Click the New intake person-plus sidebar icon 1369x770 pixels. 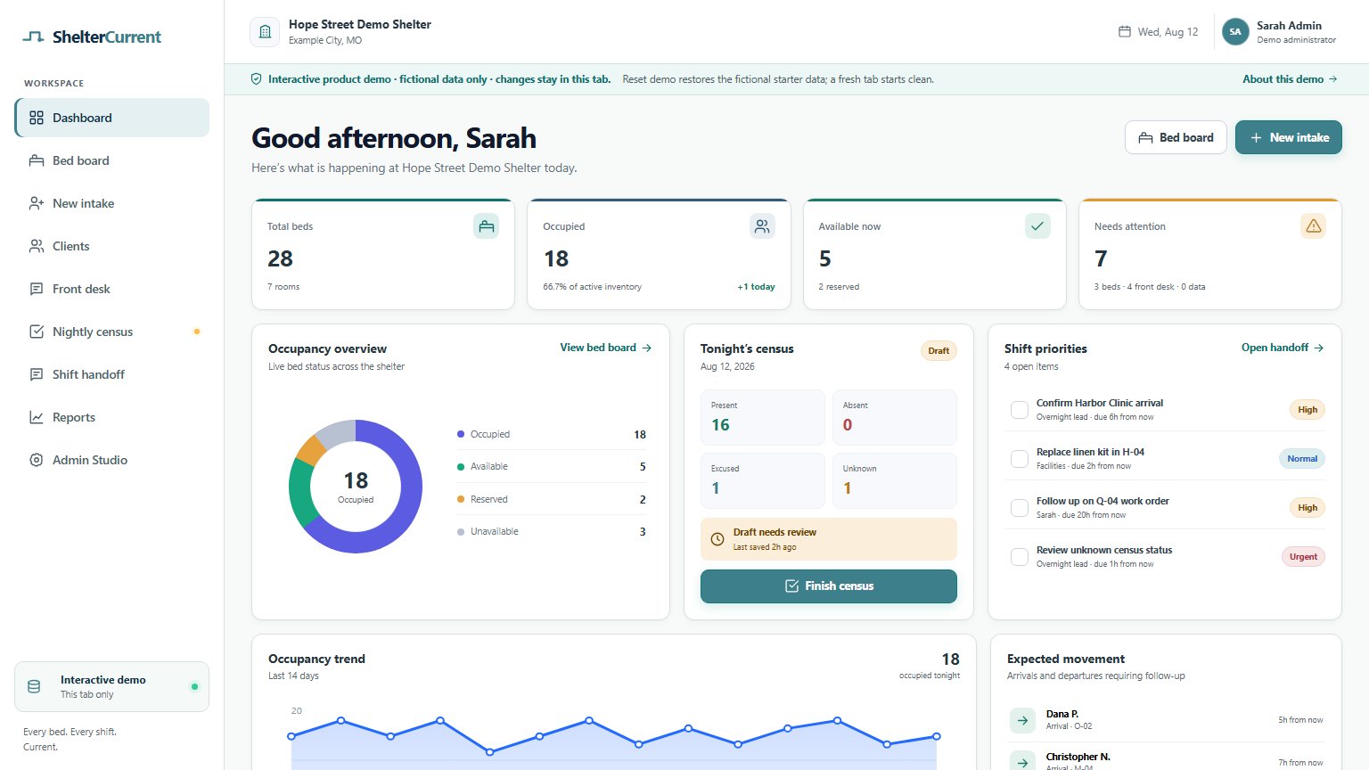[x=37, y=203]
